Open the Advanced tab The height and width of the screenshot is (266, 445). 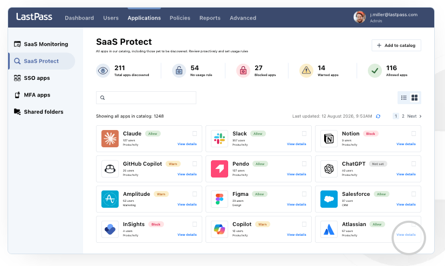(243, 18)
